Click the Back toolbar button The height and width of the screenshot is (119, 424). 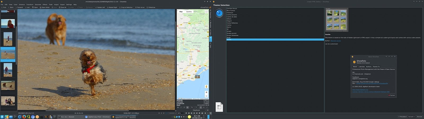click(x=11, y=7)
